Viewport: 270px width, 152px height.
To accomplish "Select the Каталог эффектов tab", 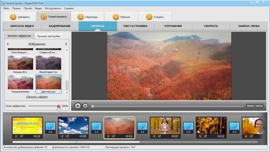I will tap(19, 36).
